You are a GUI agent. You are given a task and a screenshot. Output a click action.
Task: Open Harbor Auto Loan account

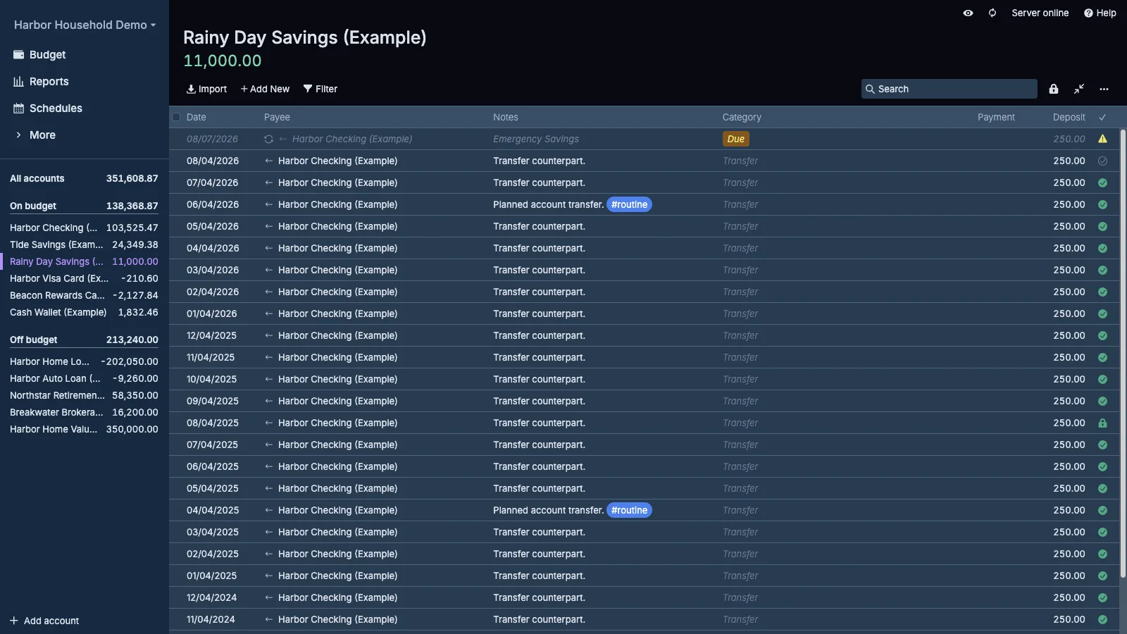pyautogui.click(x=84, y=378)
